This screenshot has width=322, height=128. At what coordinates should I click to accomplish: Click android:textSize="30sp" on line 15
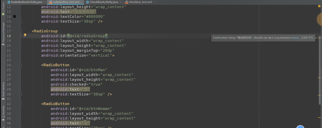coord(68,21)
